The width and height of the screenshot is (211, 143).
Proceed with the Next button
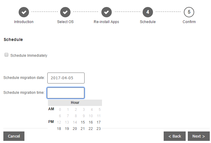click(198, 136)
